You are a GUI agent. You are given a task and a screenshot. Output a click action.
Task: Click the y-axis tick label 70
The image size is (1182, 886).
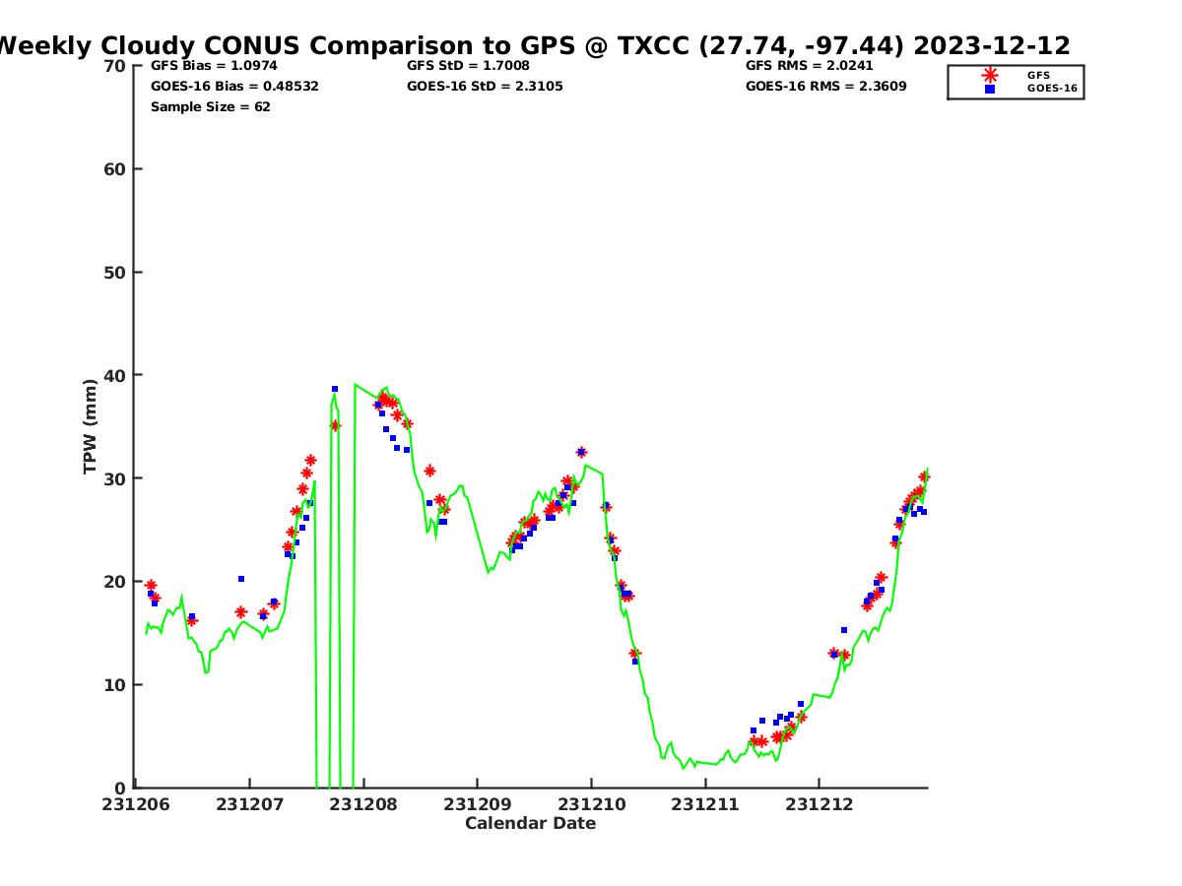[x=115, y=66]
